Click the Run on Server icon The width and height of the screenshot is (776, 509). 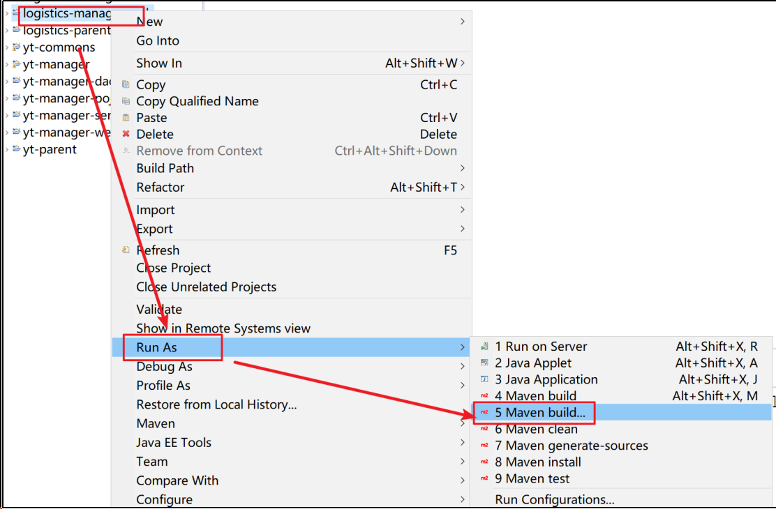[484, 347]
